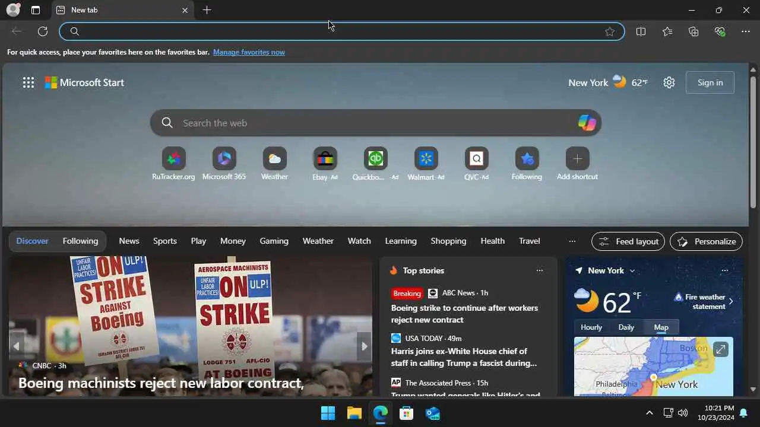Click Manage favorites now link
Screen dimensions: 760x427
[249, 52]
